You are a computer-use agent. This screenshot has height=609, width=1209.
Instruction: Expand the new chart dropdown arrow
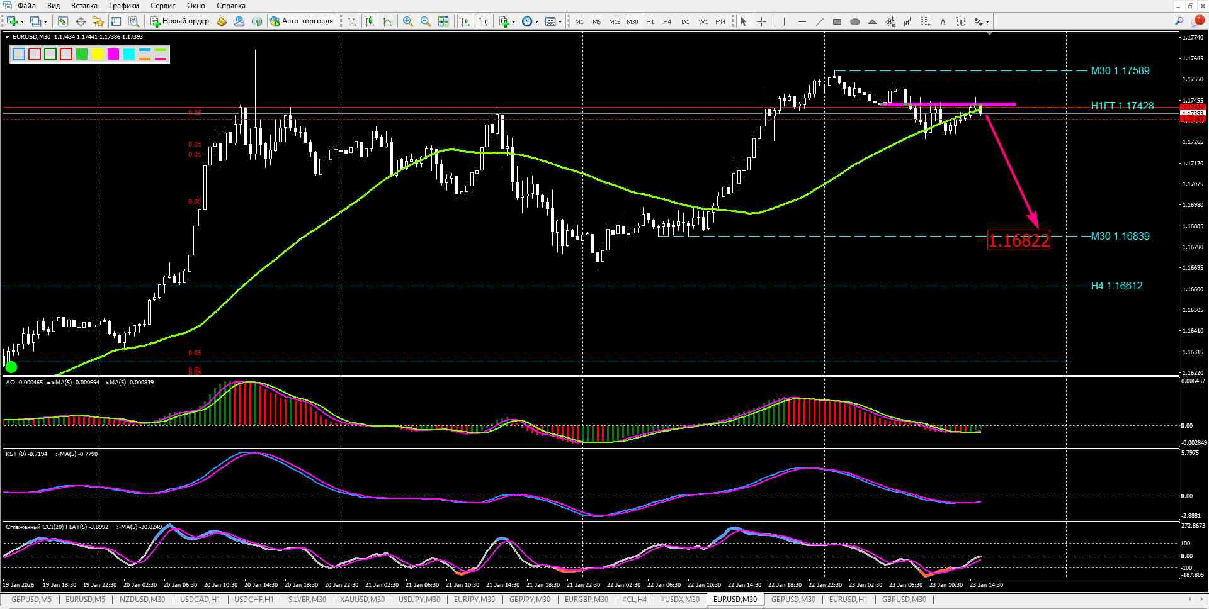(x=23, y=21)
